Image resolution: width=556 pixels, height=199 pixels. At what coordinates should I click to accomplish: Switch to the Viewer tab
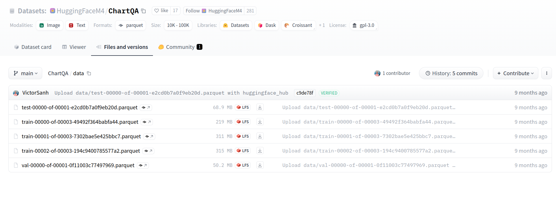point(74,47)
